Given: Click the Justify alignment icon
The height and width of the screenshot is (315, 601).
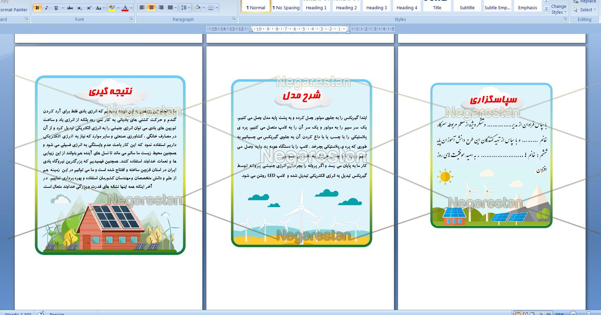Looking at the screenshot, I should (170, 8).
